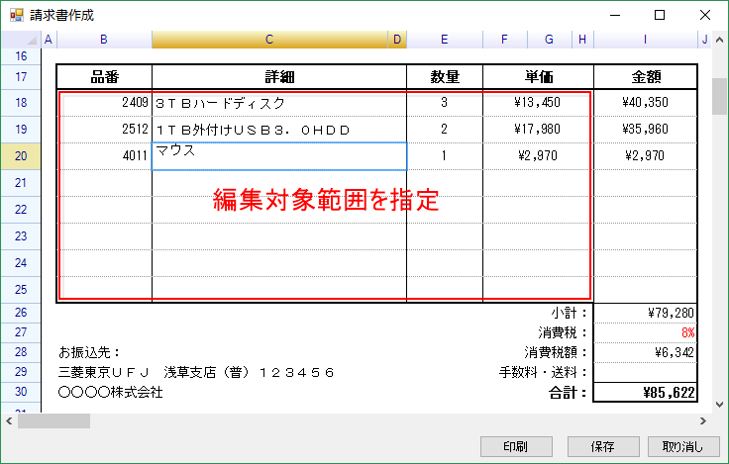This screenshot has width=729, height=464.
Task: Select column C header
Action: click(269, 40)
